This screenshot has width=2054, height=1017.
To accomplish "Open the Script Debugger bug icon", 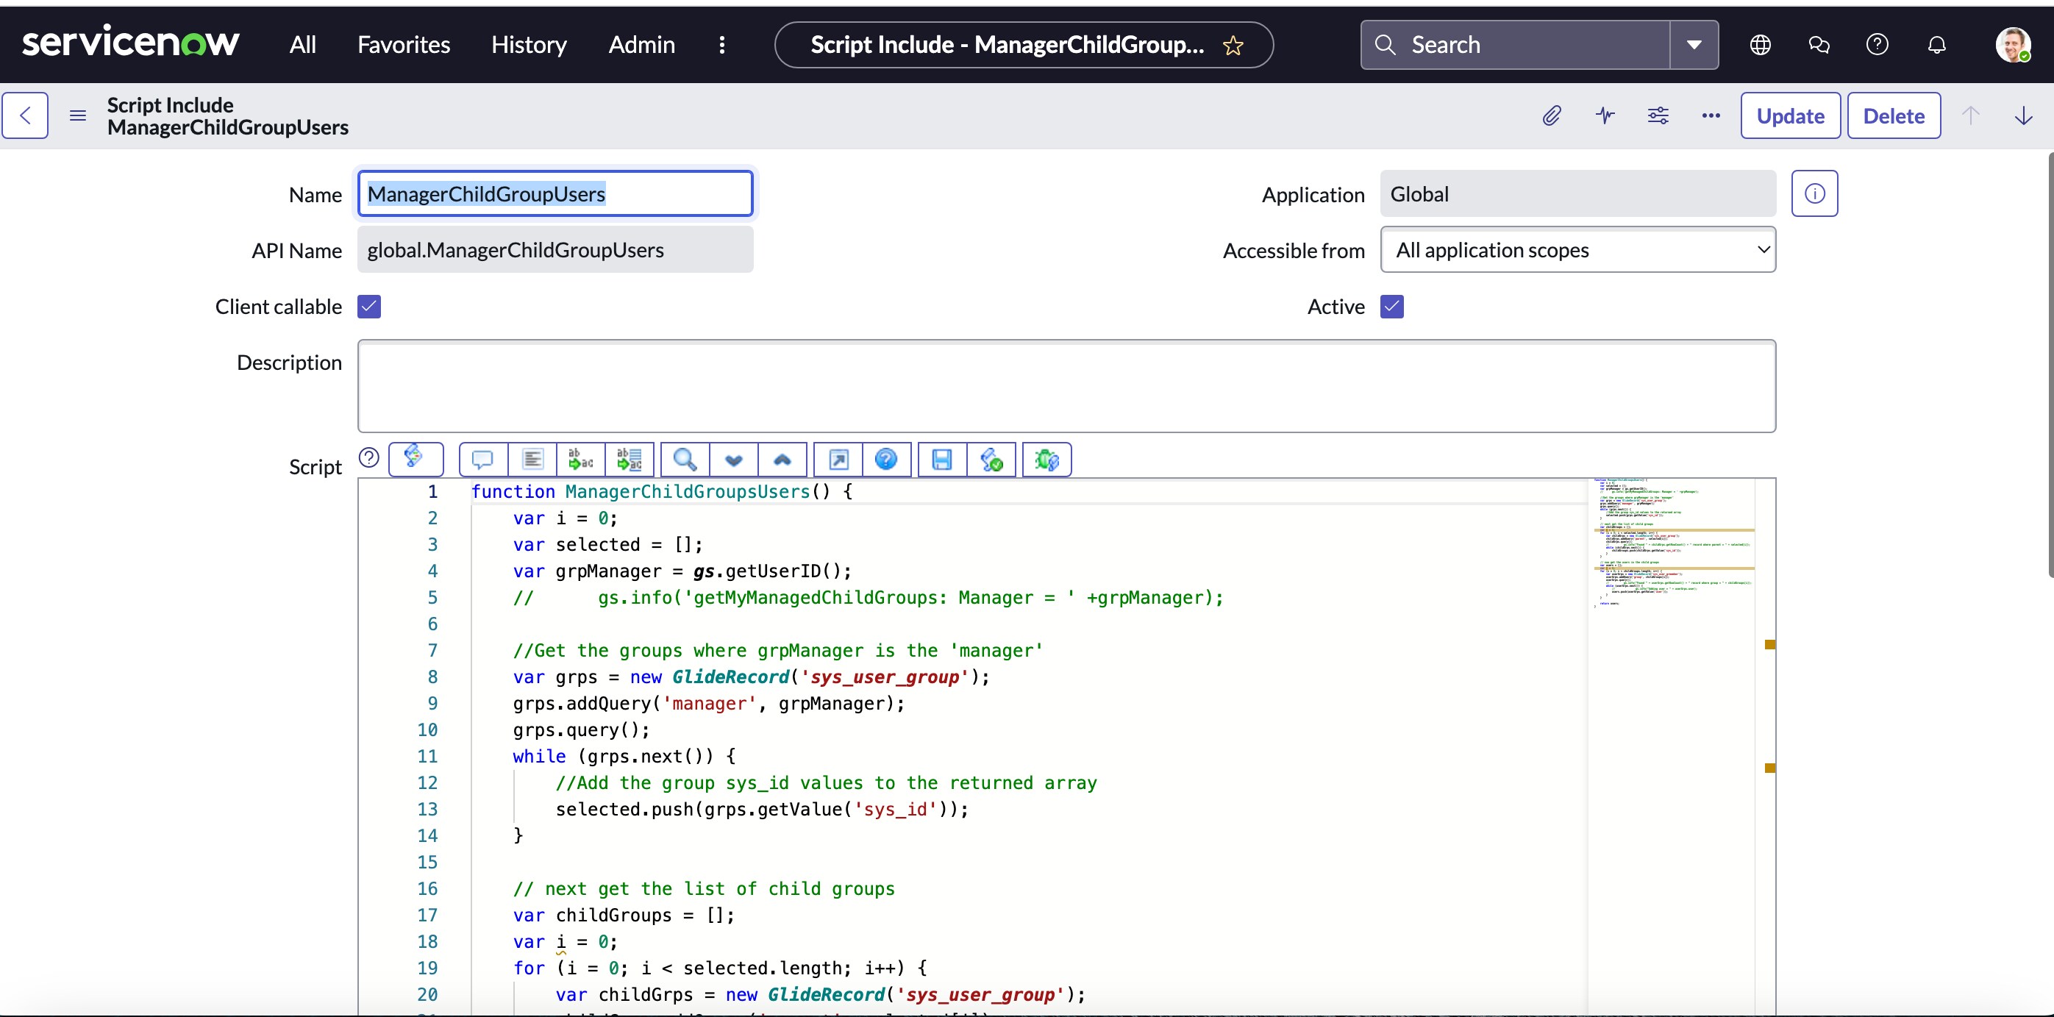I will pos(1047,459).
